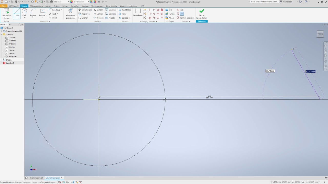Choose the Kopieren command
This screenshot has height=184, width=328.
click(84, 14)
